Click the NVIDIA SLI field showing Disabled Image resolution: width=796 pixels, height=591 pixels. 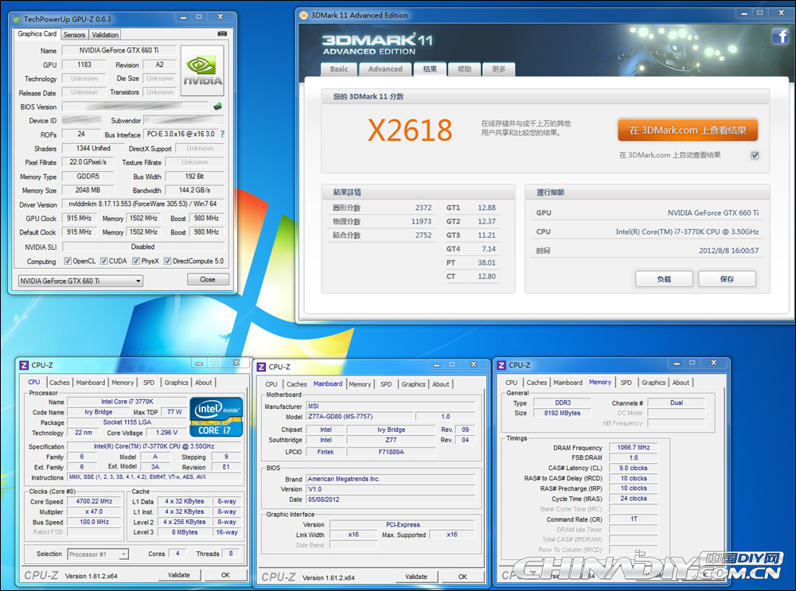point(143,247)
